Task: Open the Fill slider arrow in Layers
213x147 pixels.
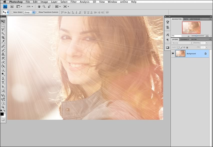Action: pyautogui.click(x=207, y=47)
